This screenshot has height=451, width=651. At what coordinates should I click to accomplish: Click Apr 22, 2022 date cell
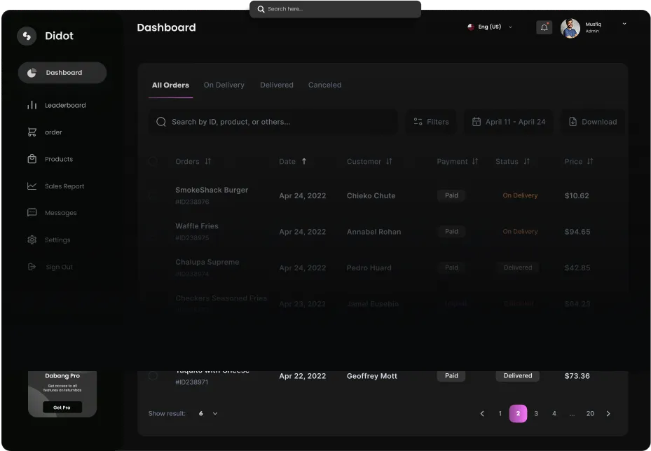tap(302, 376)
